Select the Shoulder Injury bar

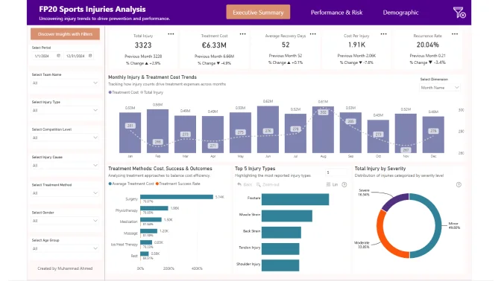pos(280,265)
